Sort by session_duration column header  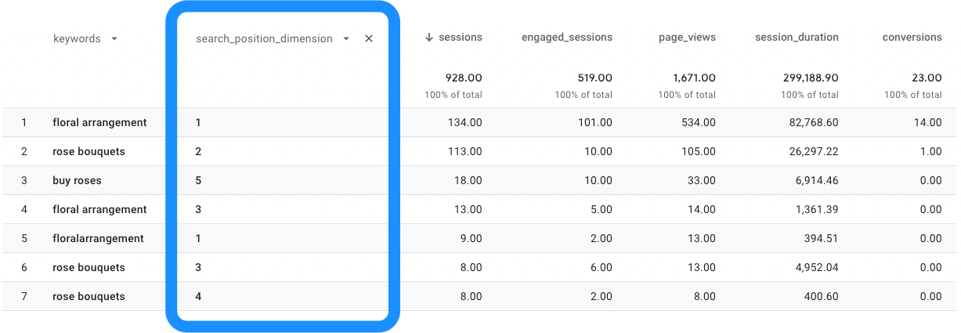797,37
